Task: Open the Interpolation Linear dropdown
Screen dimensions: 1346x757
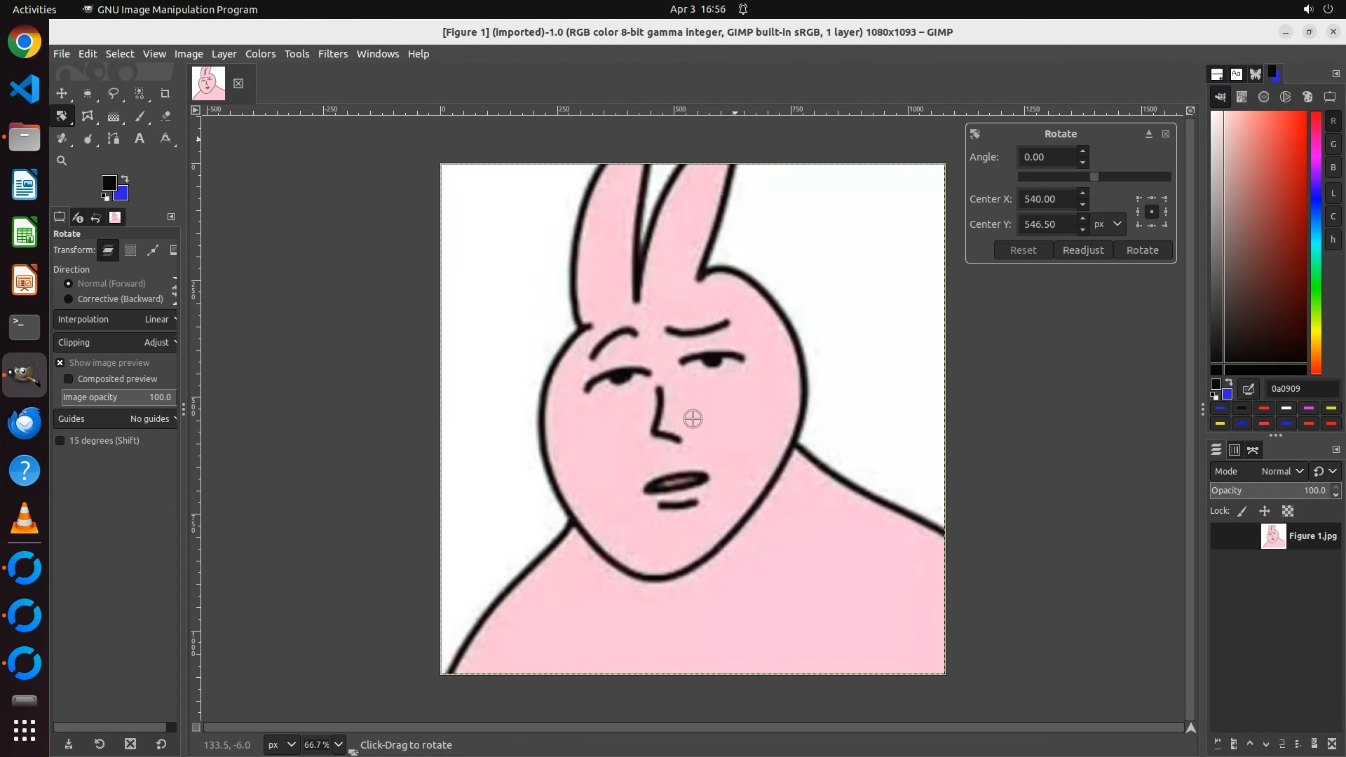Action: (x=116, y=320)
